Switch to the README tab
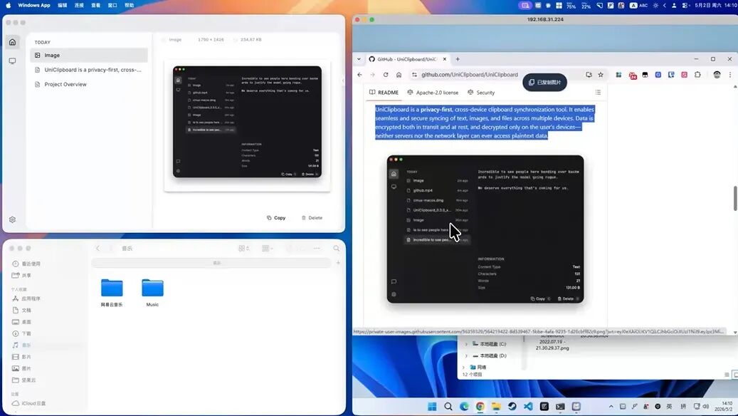Image resolution: width=738 pixels, height=416 pixels. [x=384, y=93]
